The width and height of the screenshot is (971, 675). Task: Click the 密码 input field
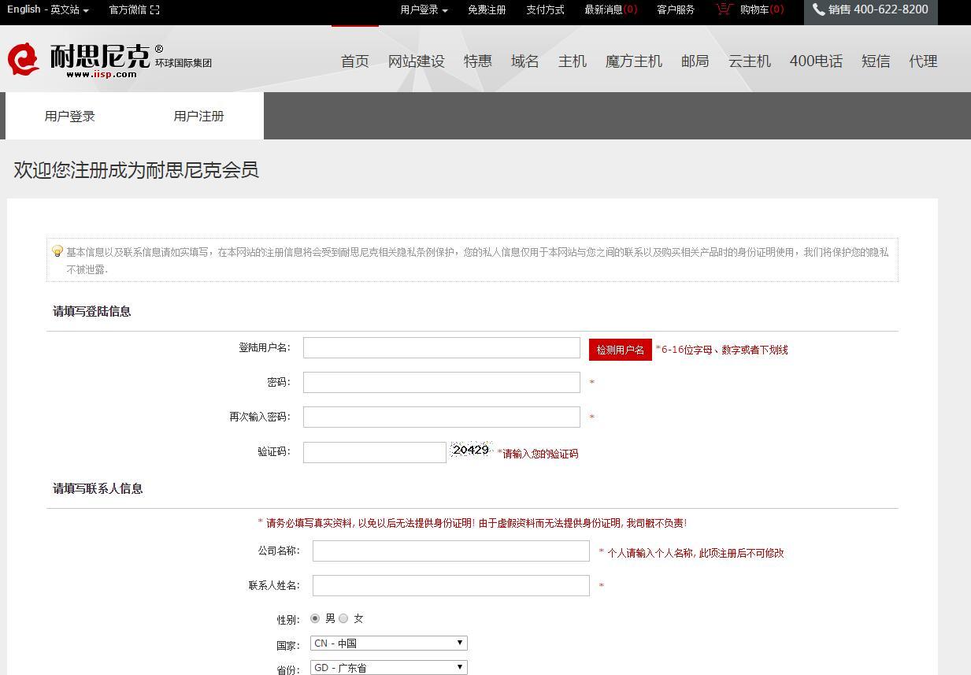442,382
